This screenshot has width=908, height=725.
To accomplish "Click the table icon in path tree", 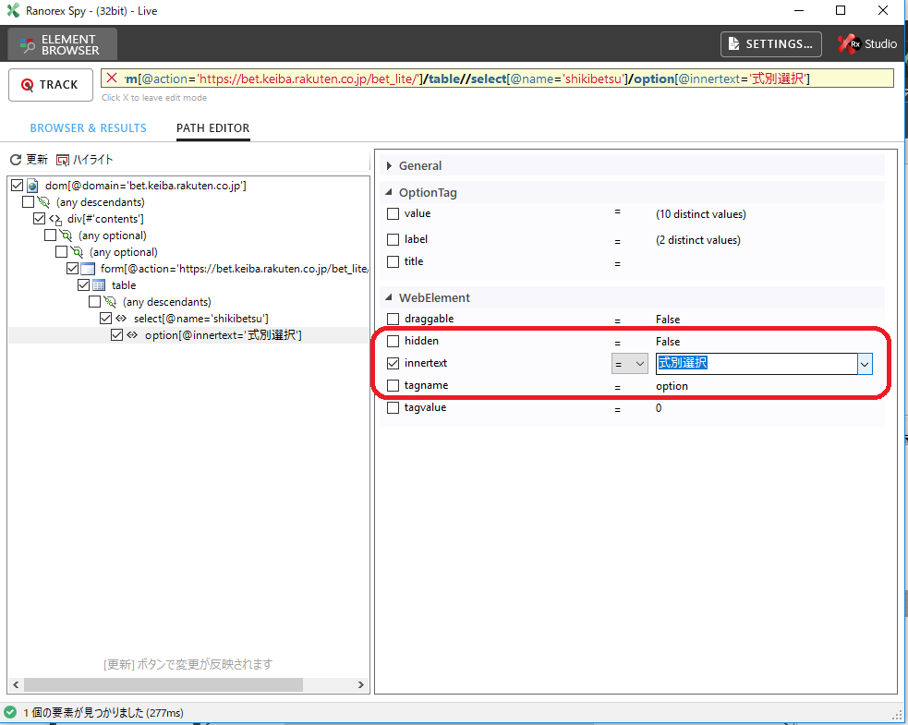I will coord(99,285).
